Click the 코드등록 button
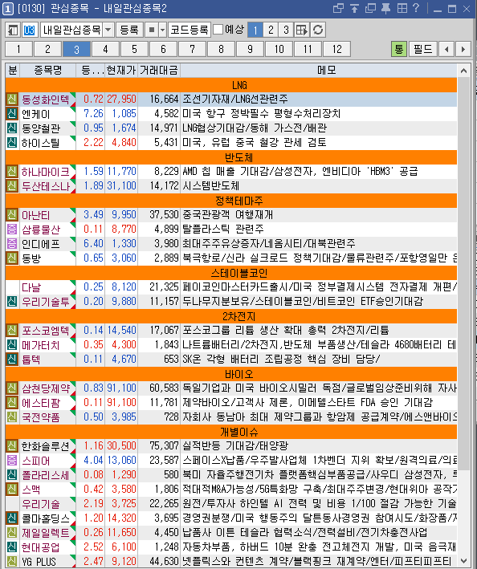 [190, 30]
